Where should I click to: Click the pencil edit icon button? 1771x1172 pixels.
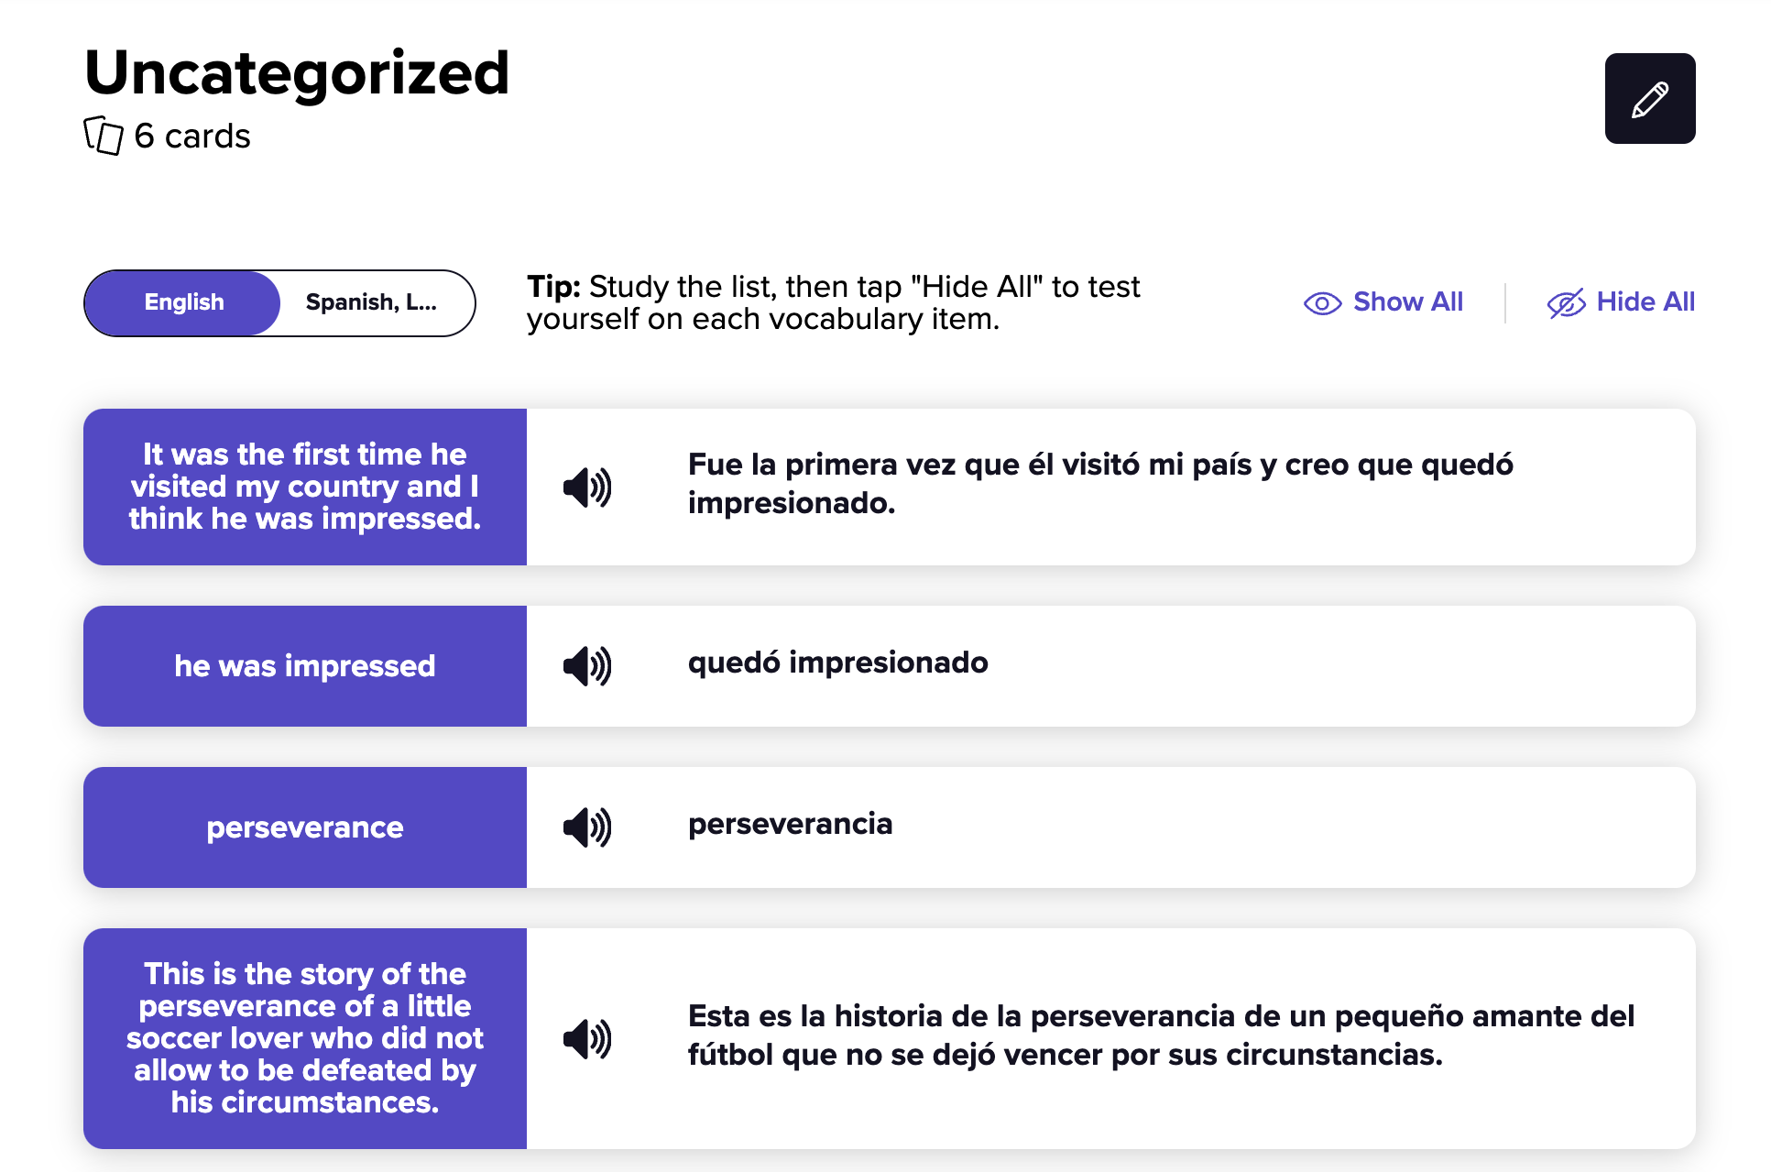(x=1649, y=99)
